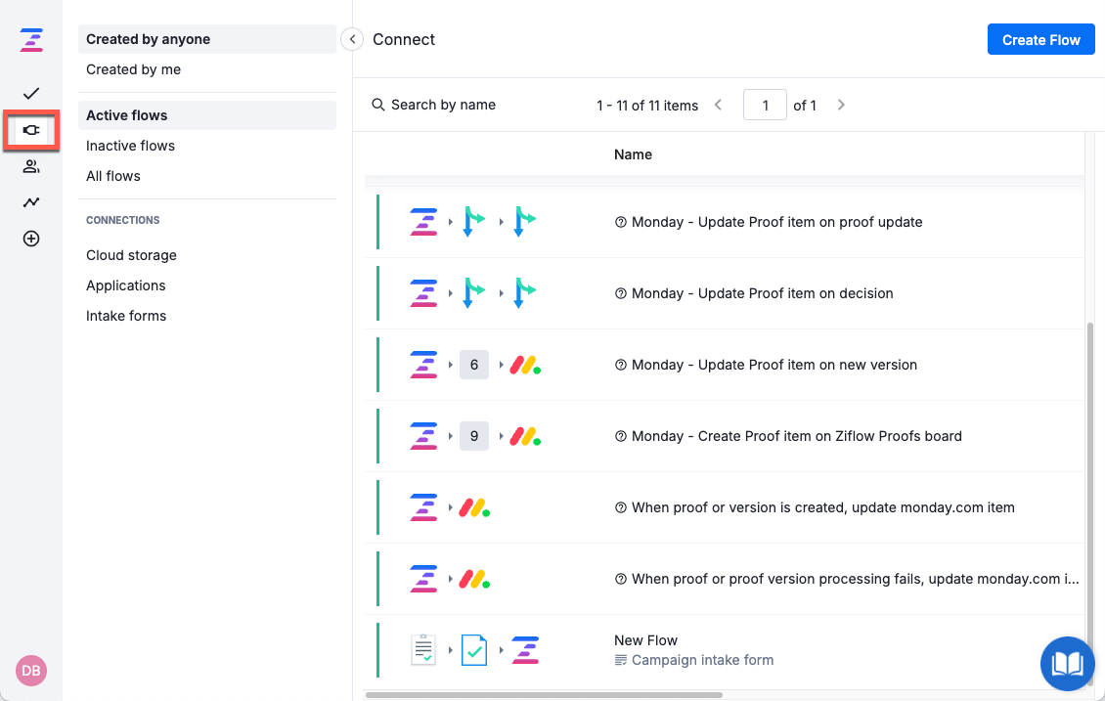Open the people/contacts icon in sidebar

(31, 166)
